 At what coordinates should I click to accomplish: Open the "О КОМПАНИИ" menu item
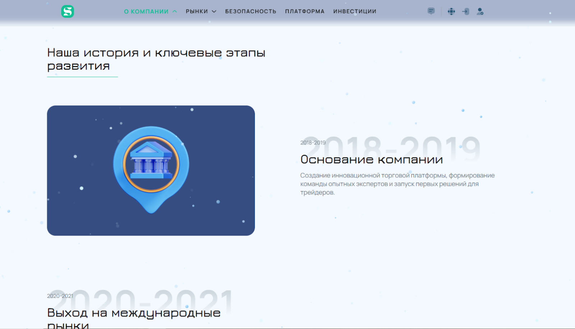tap(146, 11)
